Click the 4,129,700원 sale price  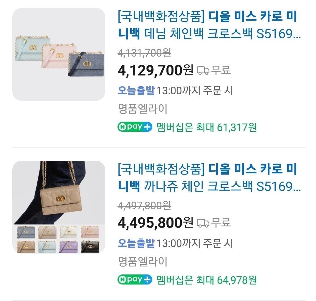coord(155,70)
